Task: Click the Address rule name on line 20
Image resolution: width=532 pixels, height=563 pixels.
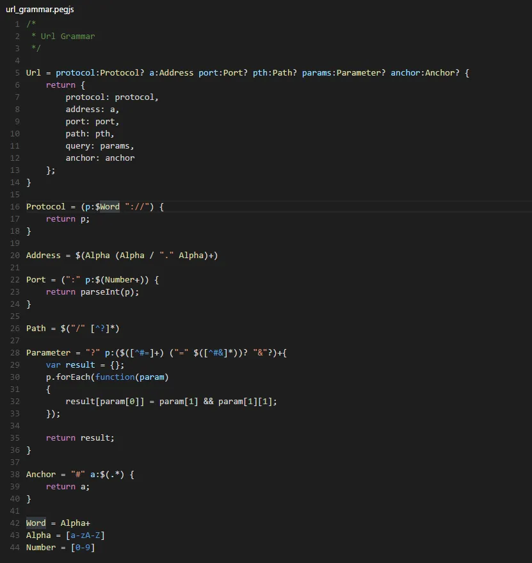Action: [x=42, y=255]
